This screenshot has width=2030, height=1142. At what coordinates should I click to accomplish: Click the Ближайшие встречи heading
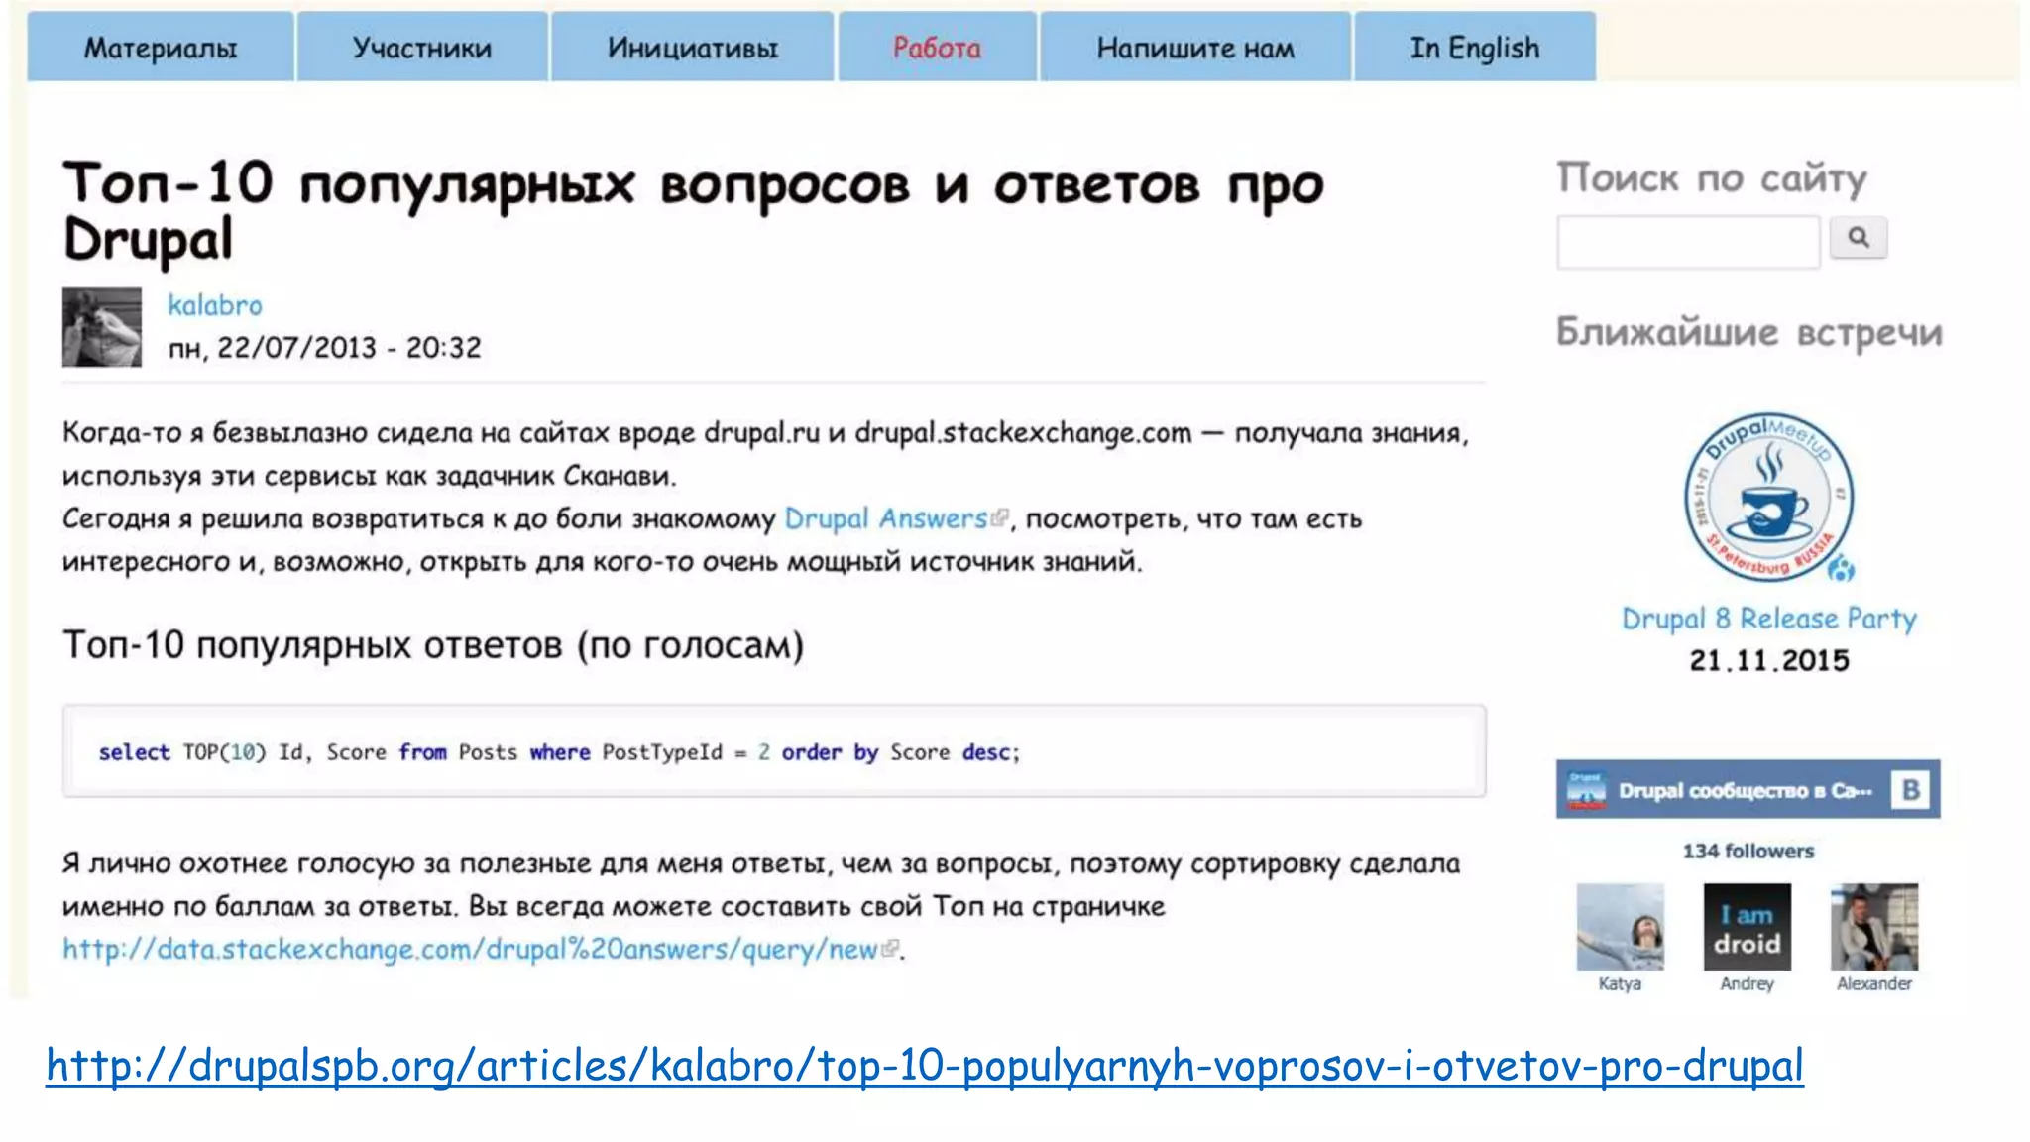click(x=1749, y=332)
